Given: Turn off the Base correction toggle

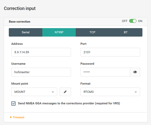Looking at the screenshot, I should [133, 21].
